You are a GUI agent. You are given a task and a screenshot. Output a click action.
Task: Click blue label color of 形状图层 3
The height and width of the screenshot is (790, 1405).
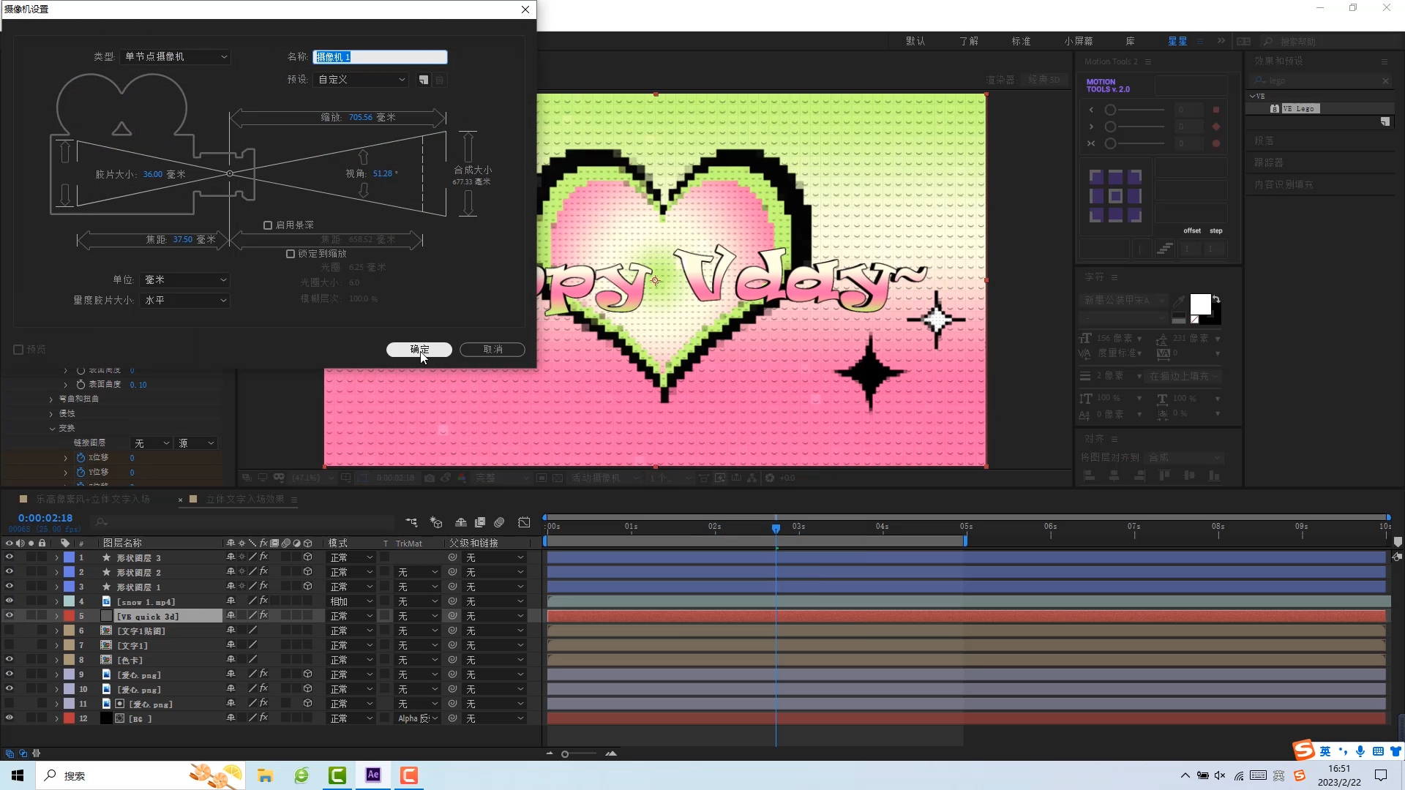click(69, 557)
